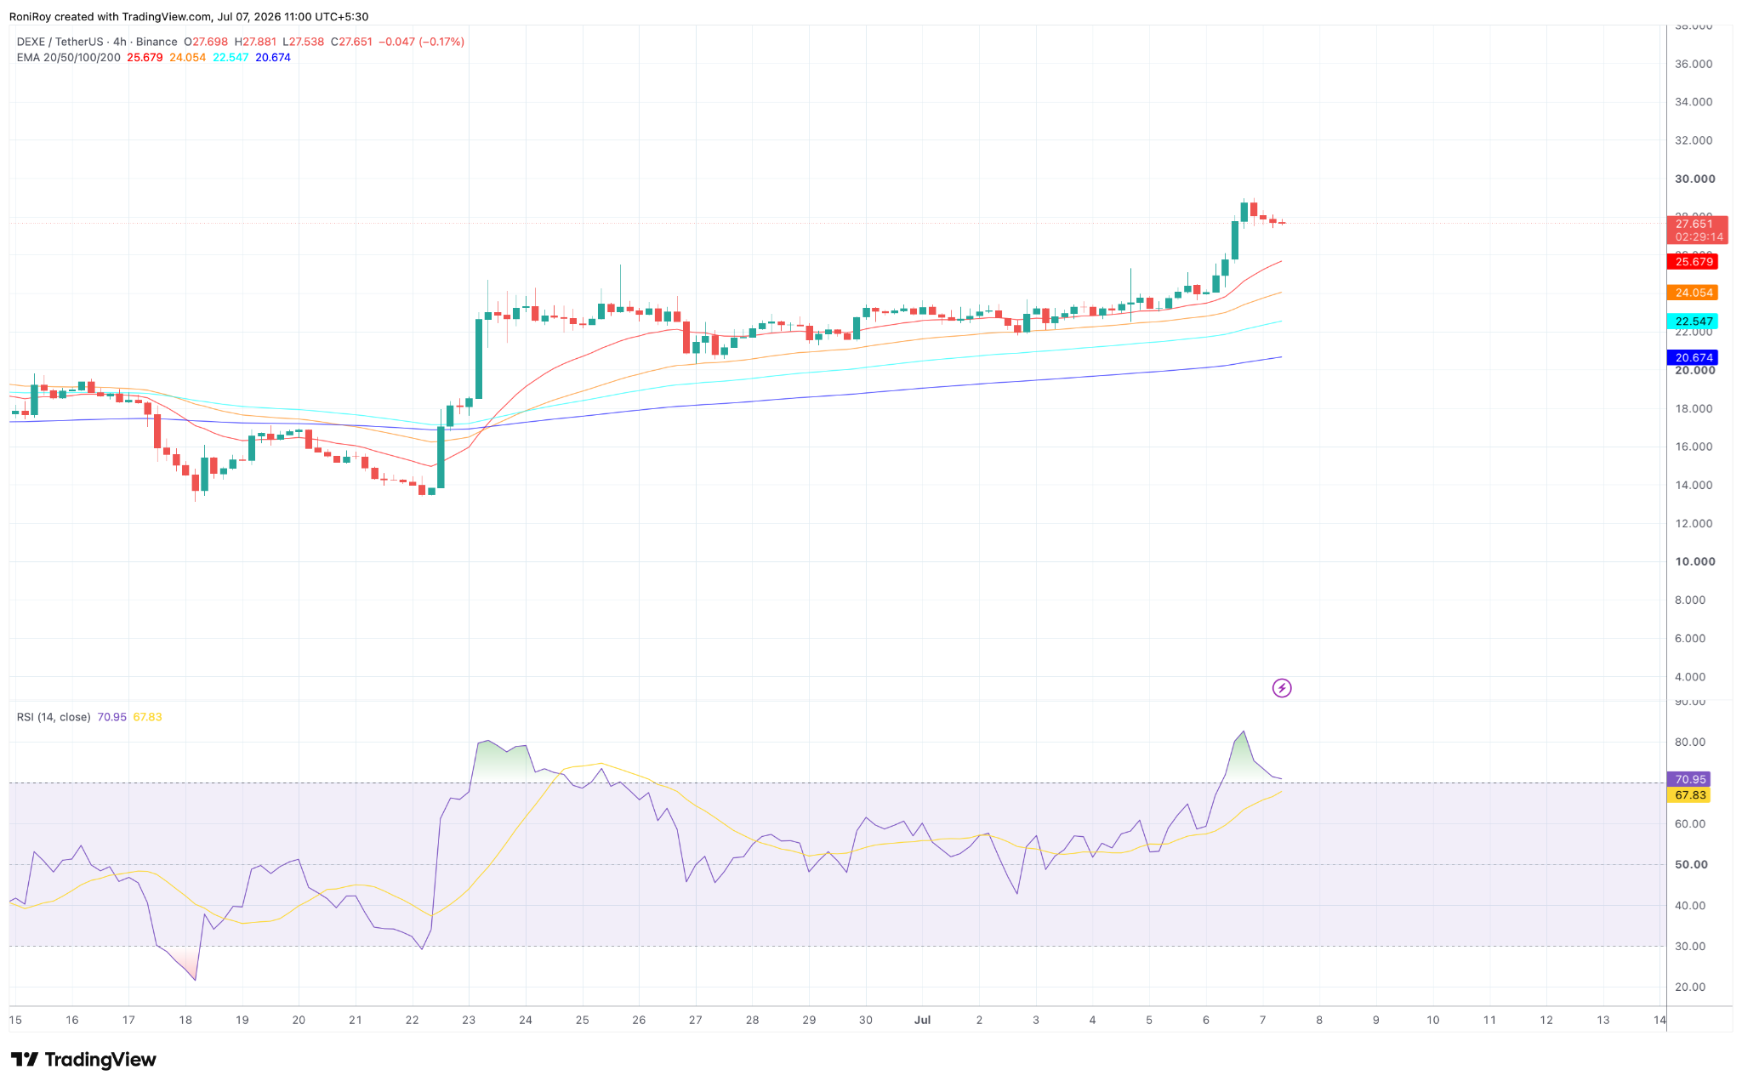
Task: Click the purple lightning bolt icon
Action: click(x=1281, y=688)
